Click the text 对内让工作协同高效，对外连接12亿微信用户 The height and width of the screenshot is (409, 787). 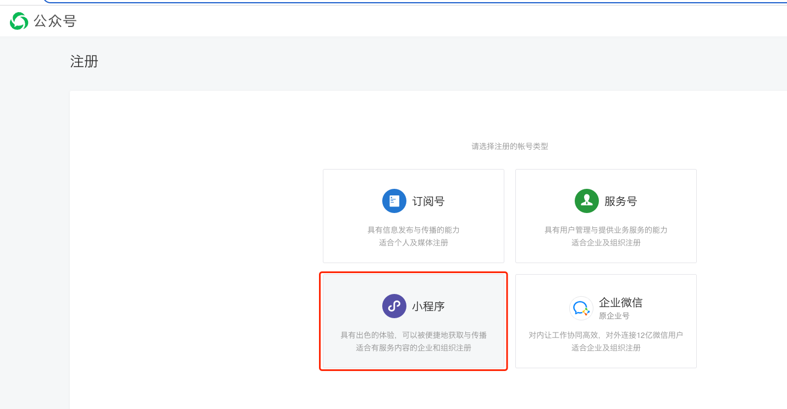click(606, 335)
